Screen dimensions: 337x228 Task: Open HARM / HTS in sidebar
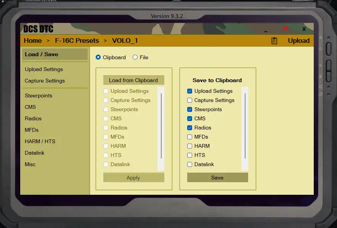point(40,141)
